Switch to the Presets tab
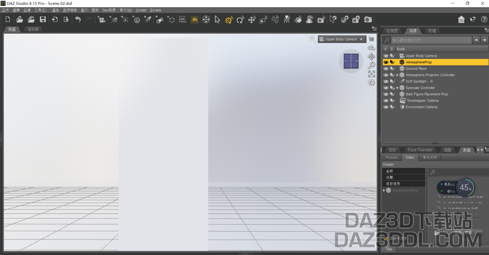The height and width of the screenshot is (255, 489). click(x=391, y=157)
